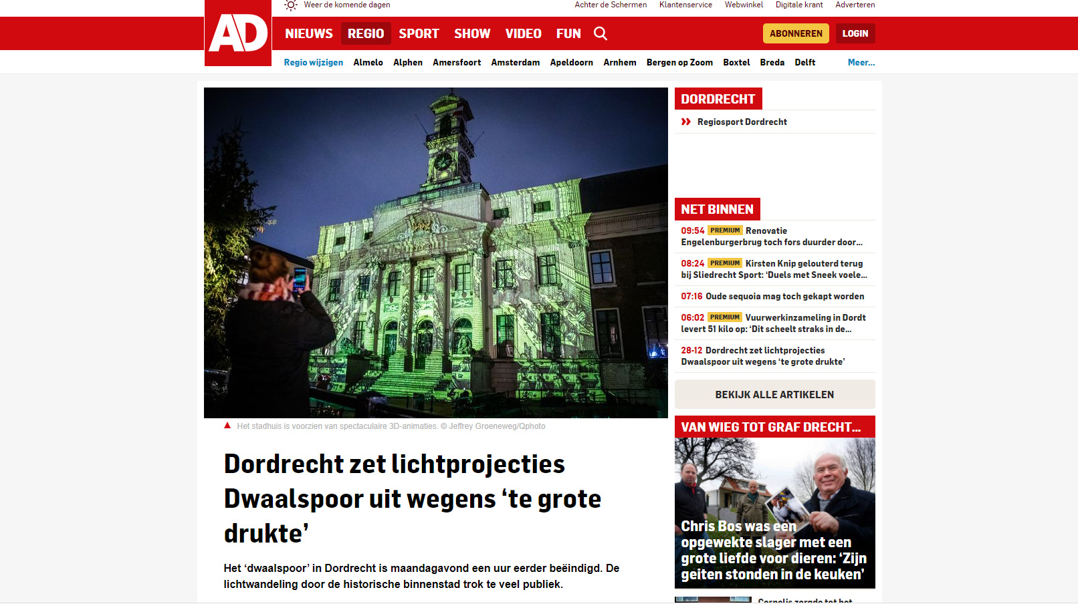Open Regiosport Dordrecht link
The width and height of the screenshot is (1078, 606).
[x=742, y=122]
